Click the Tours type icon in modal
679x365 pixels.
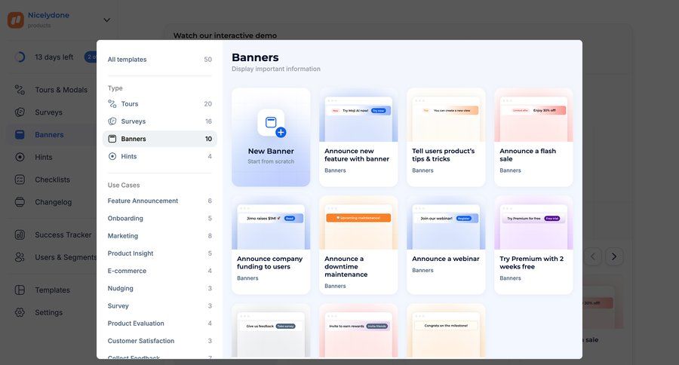point(112,104)
